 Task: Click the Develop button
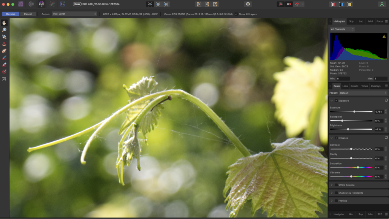pyautogui.click(x=11, y=14)
